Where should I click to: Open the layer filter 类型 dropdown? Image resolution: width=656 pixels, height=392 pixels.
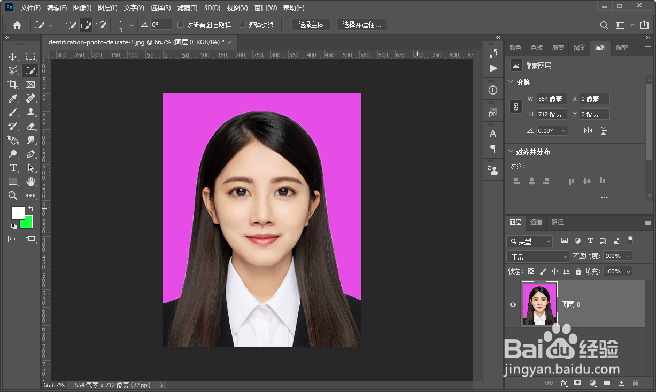pos(529,241)
